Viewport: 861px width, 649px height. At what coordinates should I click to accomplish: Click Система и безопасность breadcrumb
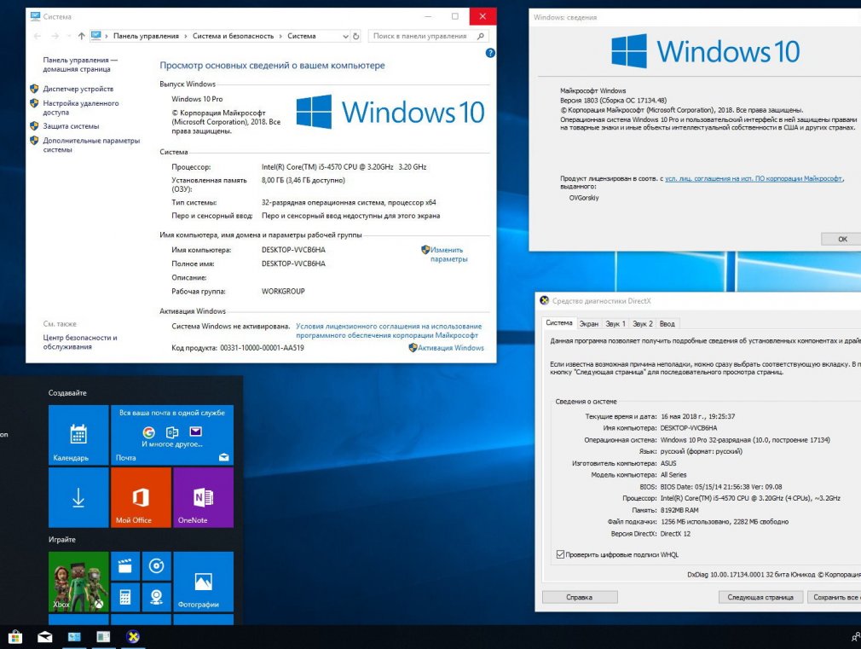pos(233,37)
